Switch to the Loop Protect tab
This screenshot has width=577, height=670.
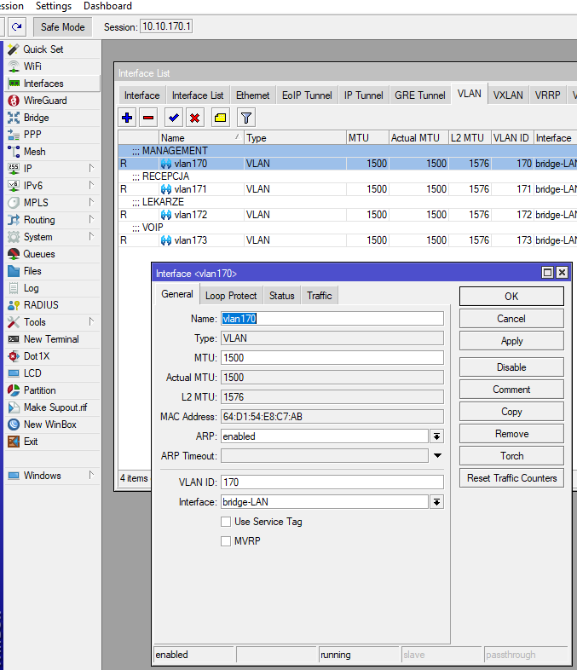coord(231,295)
